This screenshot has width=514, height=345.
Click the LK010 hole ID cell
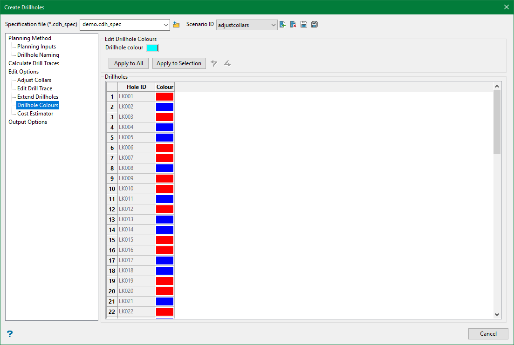[137, 189]
